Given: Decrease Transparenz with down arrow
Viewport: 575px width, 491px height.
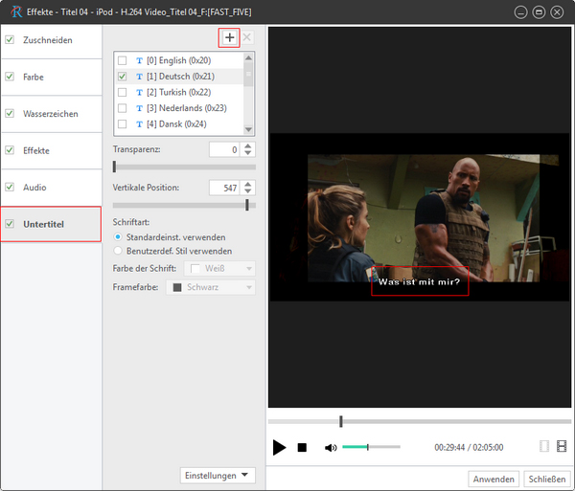Looking at the screenshot, I should point(248,153).
